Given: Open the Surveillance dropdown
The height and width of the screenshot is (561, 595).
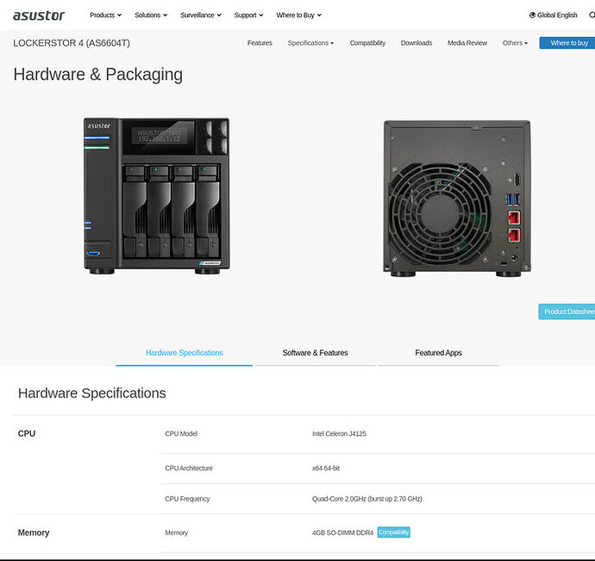Looking at the screenshot, I should (201, 16).
